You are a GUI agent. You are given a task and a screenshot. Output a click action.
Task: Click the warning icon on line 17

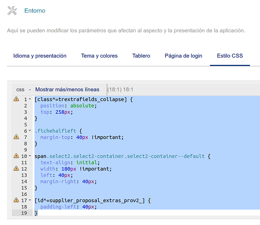point(16,200)
